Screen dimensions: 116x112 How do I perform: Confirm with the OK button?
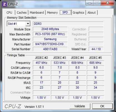[102, 106]
